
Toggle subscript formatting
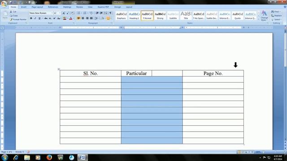50,18
